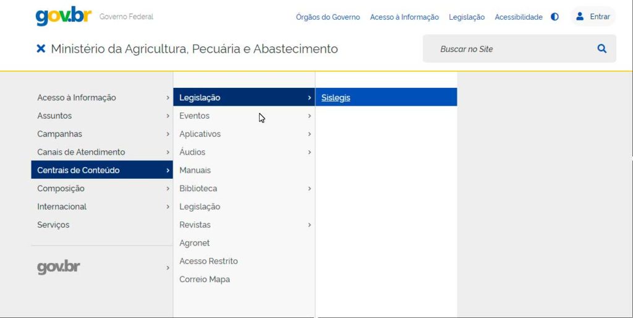The image size is (633, 318).
Task: Select Manuais menu entry
Action: 244,171
